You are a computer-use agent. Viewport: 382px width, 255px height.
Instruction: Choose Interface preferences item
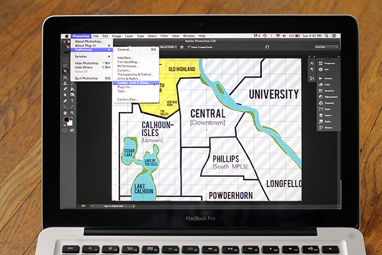136,58
